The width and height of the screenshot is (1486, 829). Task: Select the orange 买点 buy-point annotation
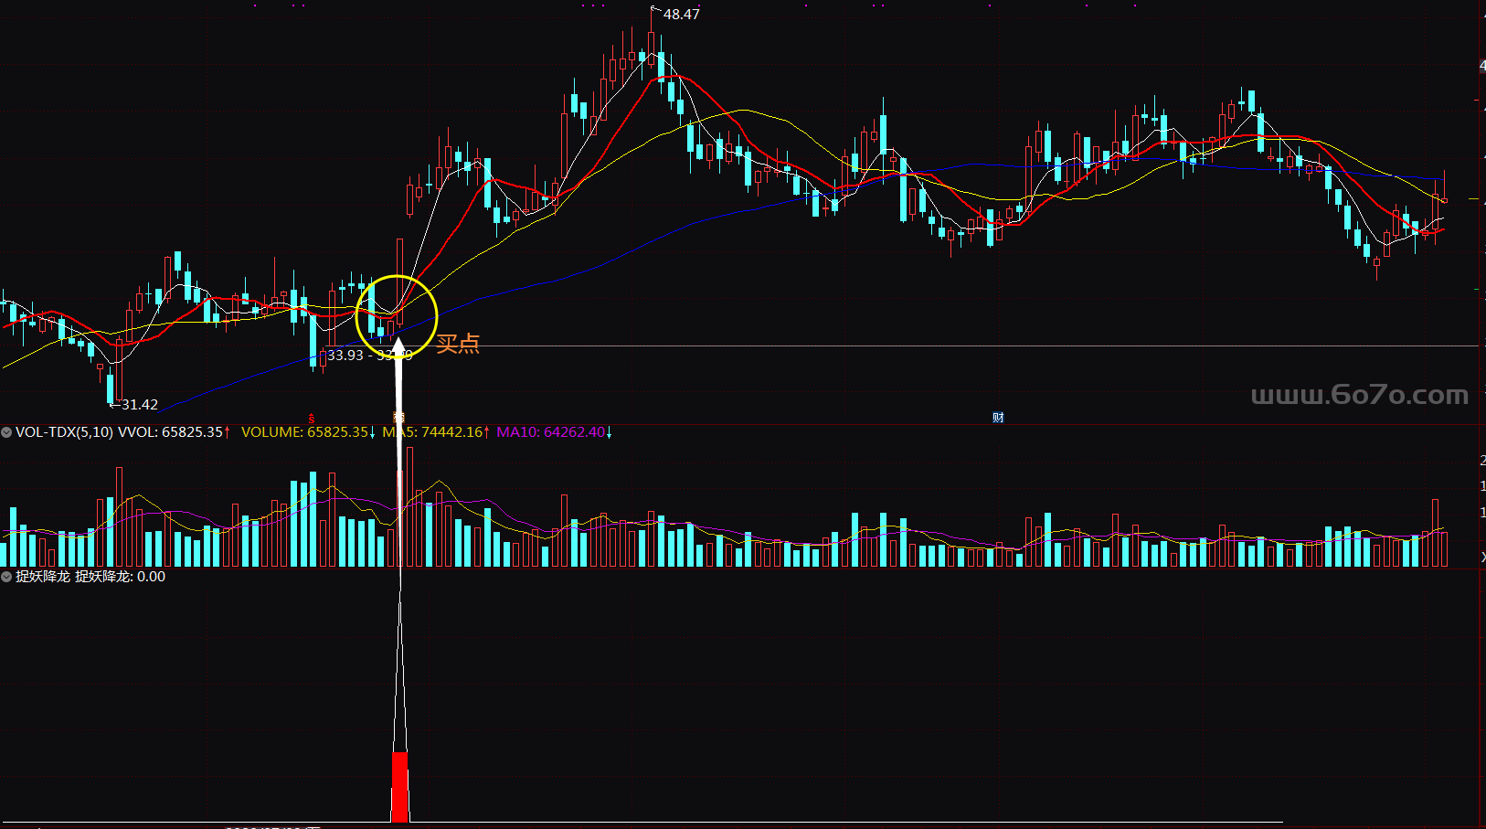[x=458, y=344]
